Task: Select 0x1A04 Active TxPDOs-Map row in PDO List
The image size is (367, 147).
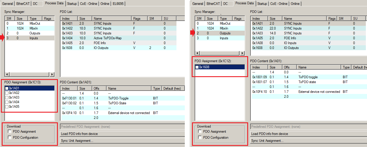Action: 118,38
